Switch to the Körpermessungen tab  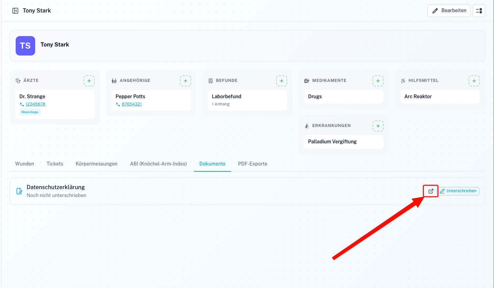coord(96,164)
